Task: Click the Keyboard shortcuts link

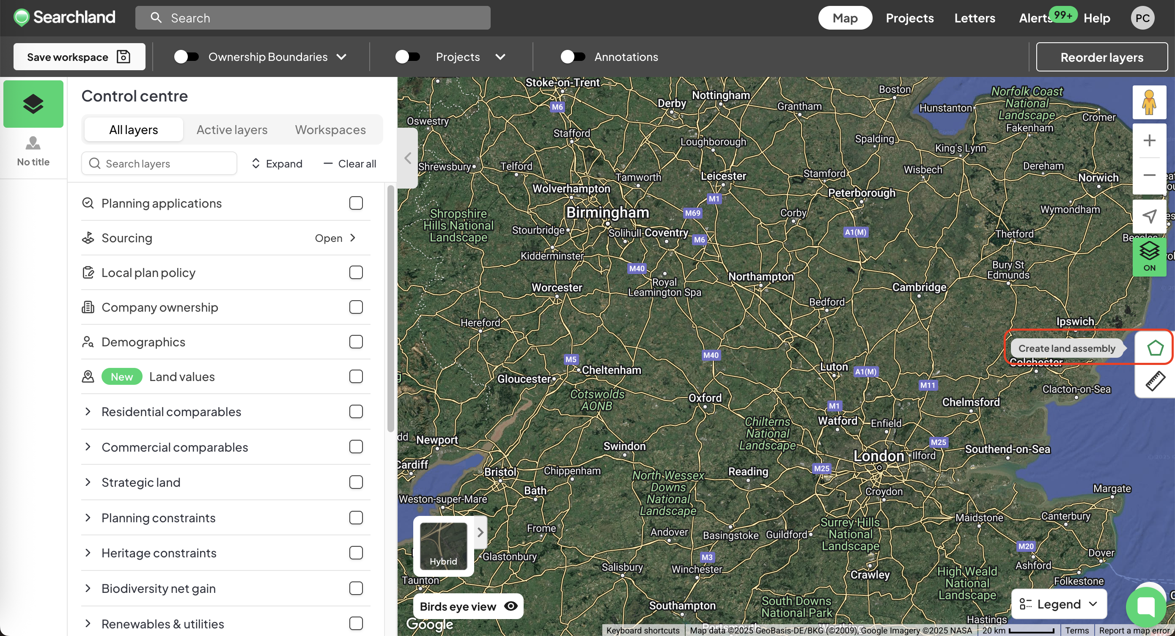Action: pos(642,630)
